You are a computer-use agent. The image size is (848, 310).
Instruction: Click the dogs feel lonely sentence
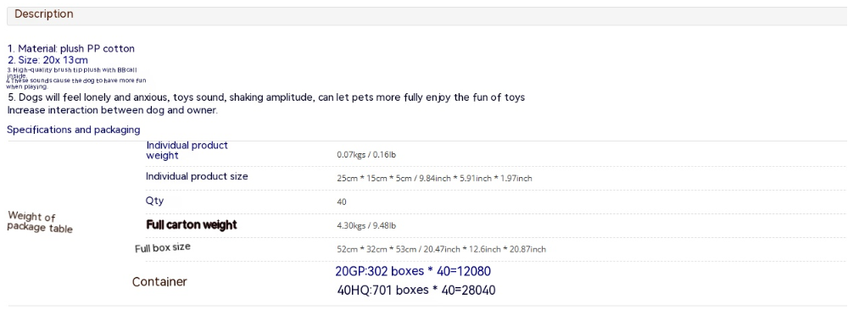(266, 97)
